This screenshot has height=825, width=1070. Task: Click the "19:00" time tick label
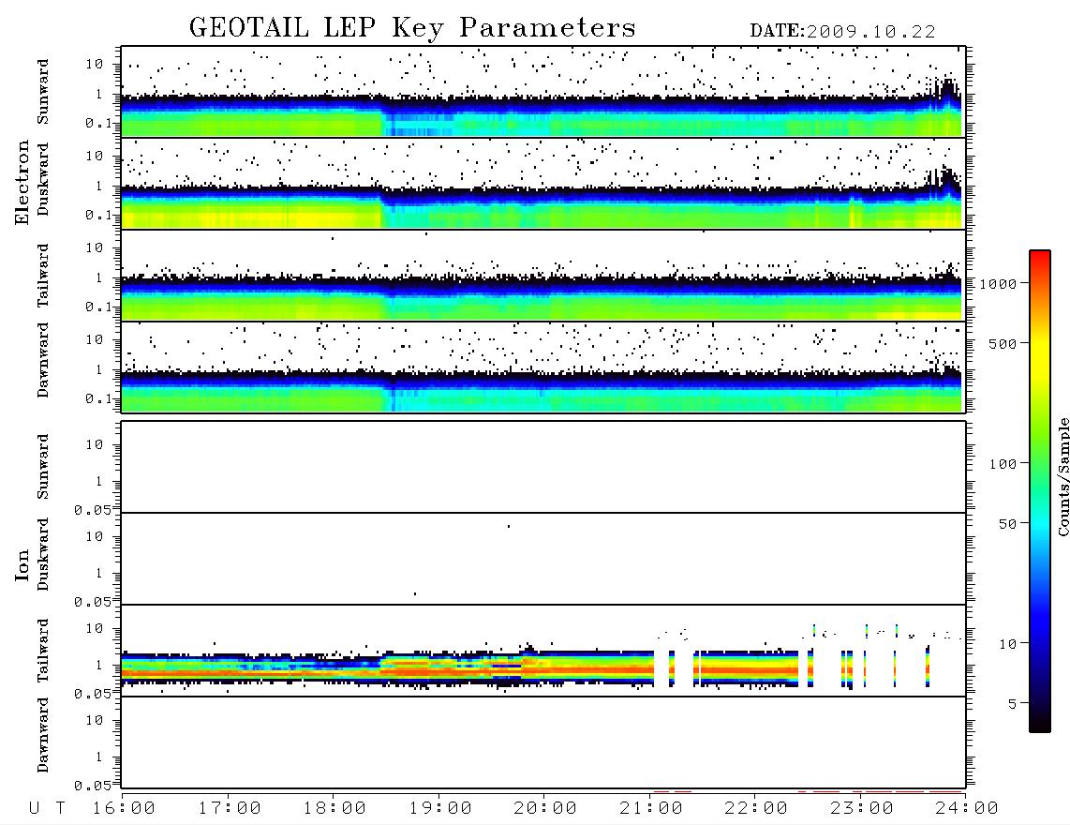(440, 809)
